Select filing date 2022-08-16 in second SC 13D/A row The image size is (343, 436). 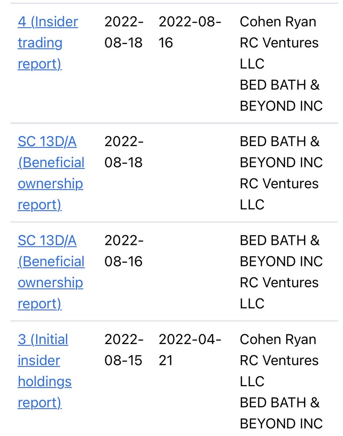(124, 251)
